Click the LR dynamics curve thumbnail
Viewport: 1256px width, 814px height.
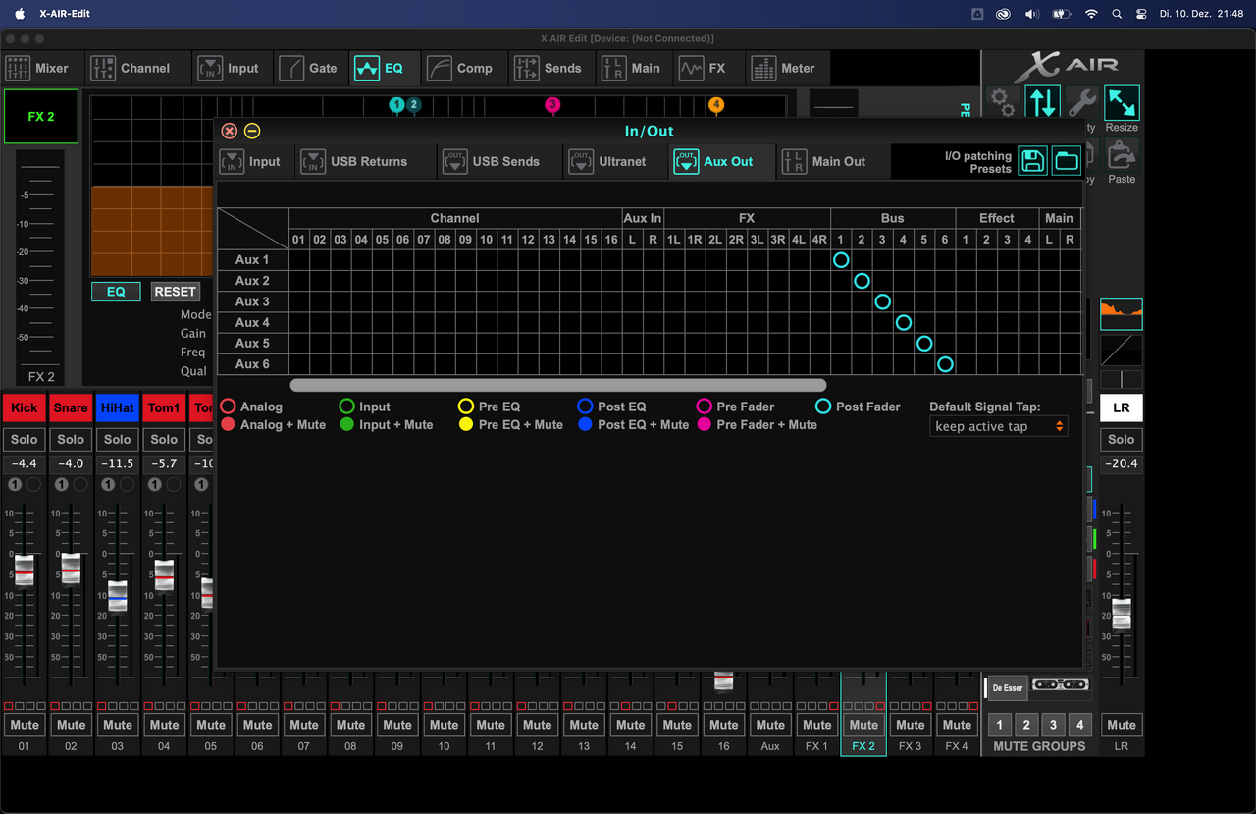point(1122,350)
